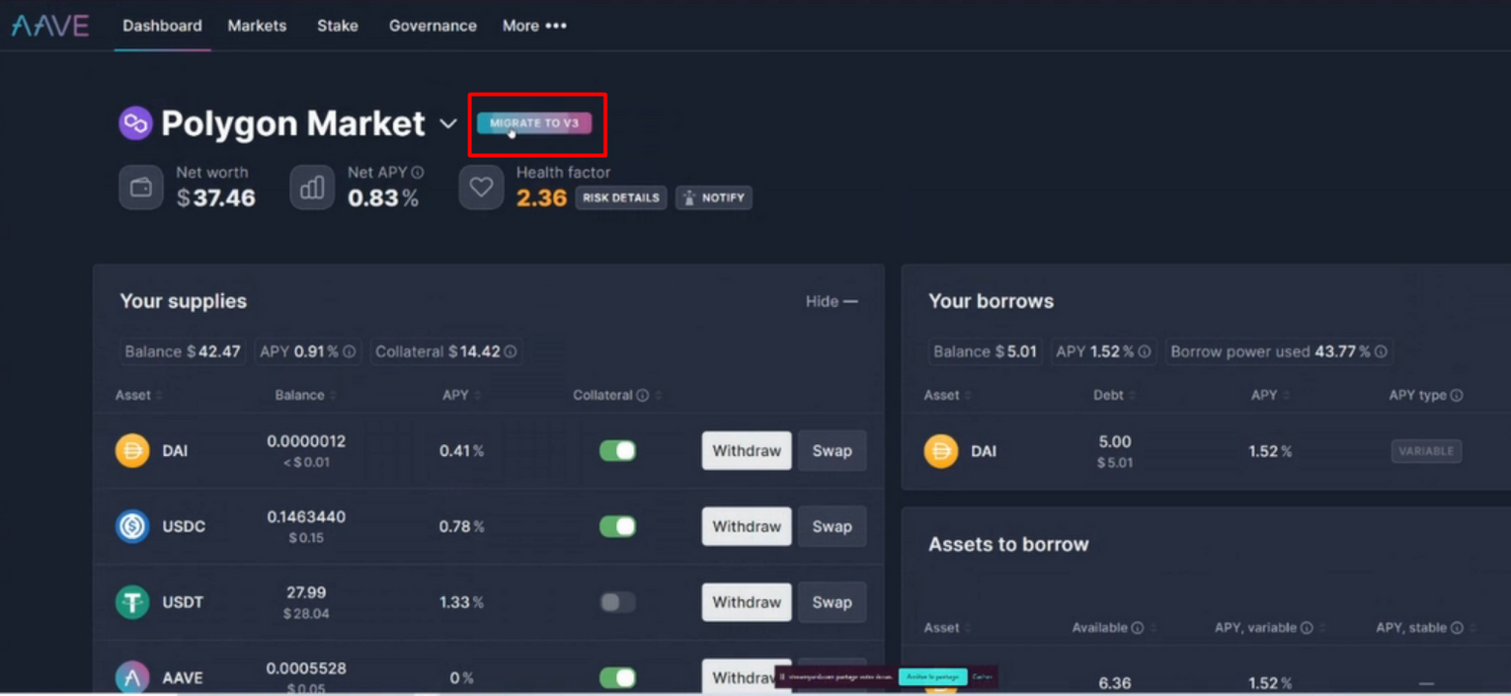Open Risk Details for health factor

[620, 197]
